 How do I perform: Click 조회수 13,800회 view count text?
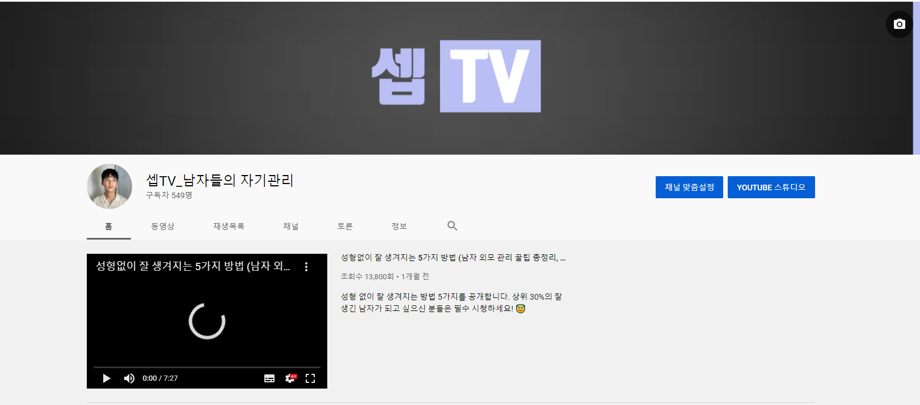coord(367,276)
